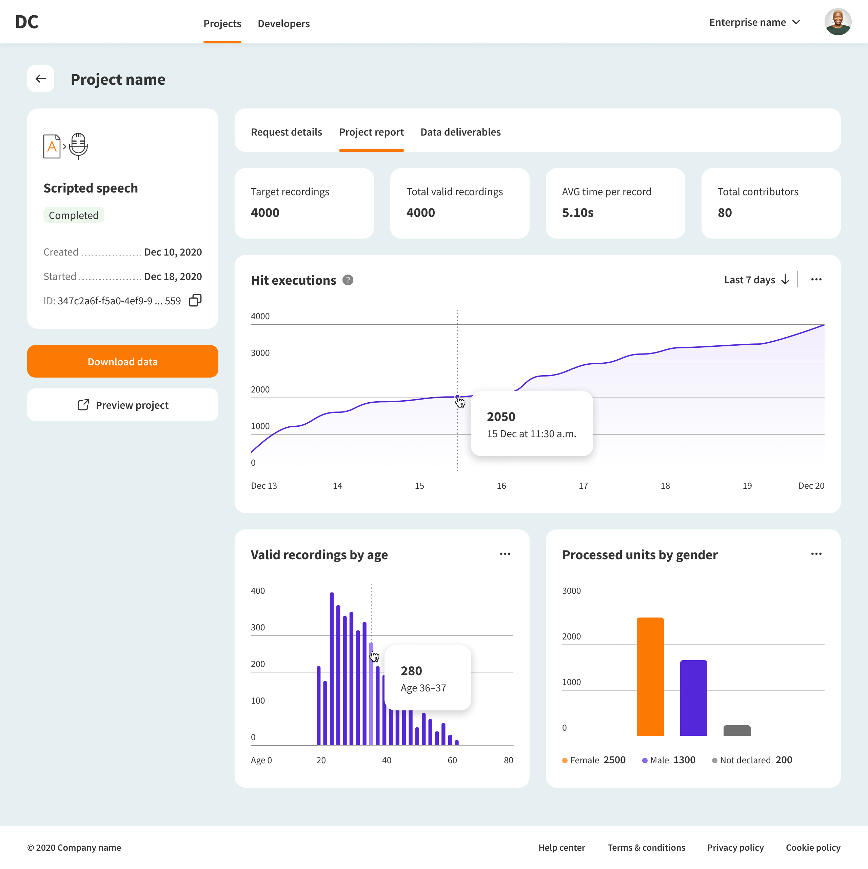
Task: Open the Developers navigation item
Action: click(x=283, y=23)
